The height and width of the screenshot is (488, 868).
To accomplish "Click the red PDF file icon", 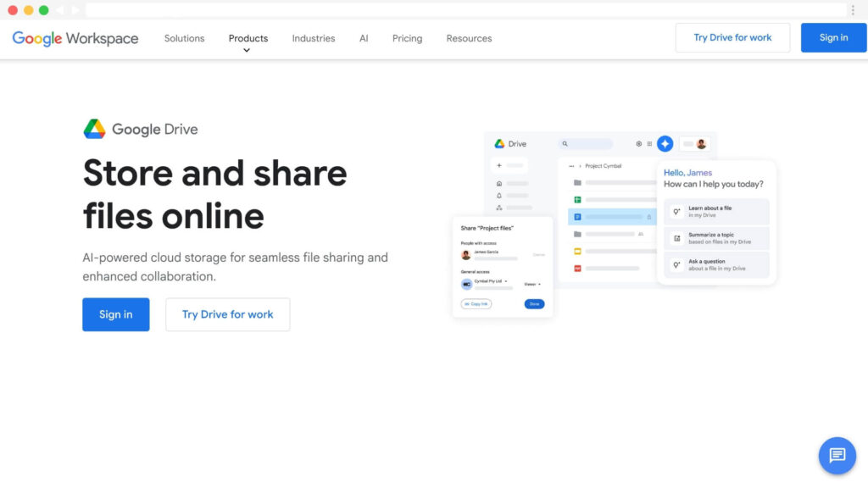I will pyautogui.click(x=577, y=269).
